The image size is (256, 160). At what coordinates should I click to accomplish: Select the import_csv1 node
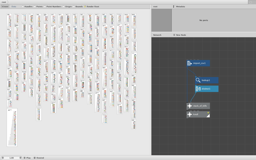198,63
